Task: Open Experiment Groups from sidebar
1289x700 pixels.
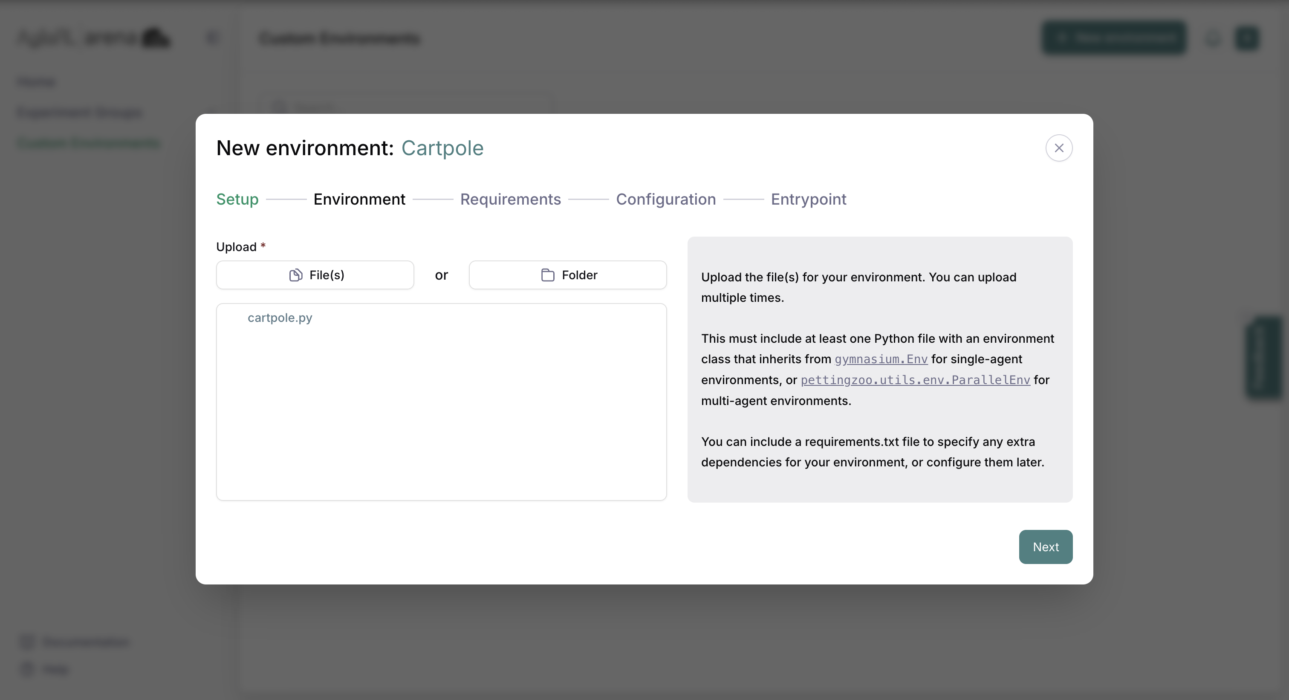Action: pyautogui.click(x=79, y=113)
